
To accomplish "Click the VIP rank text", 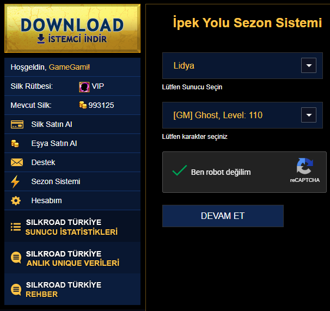I will [x=98, y=86].
